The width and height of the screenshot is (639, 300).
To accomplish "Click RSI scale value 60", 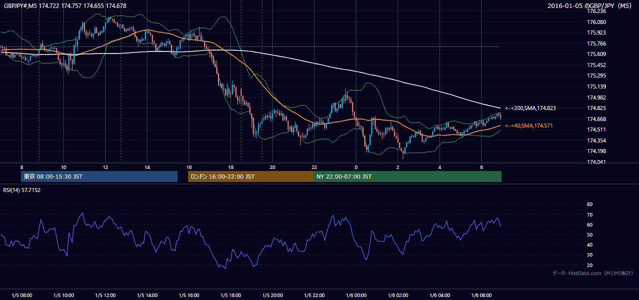I will coord(589,224).
